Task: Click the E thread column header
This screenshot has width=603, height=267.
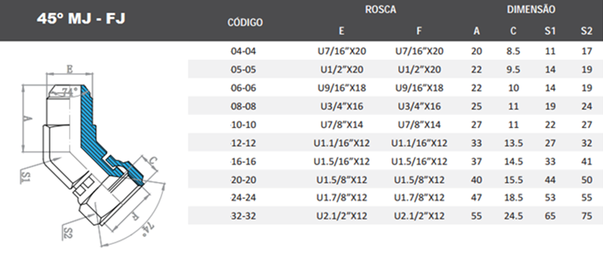Action: coord(341,31)
